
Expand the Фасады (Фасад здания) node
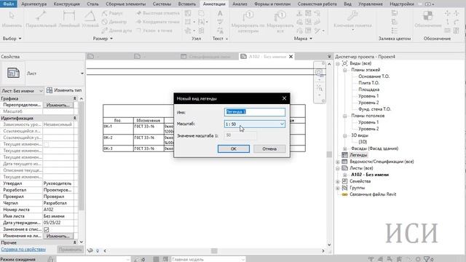tap(344, 148)
